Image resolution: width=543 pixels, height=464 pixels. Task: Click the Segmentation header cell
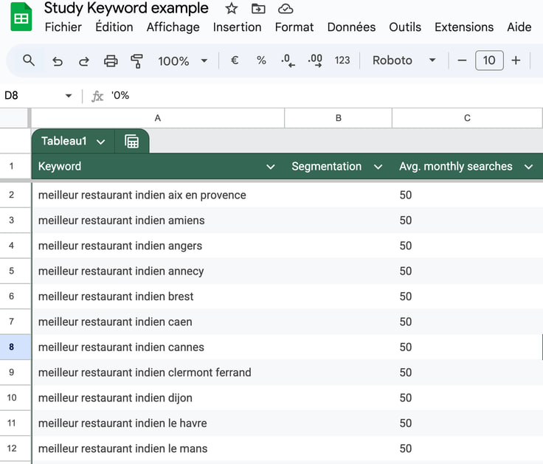(x=339, y=167)
